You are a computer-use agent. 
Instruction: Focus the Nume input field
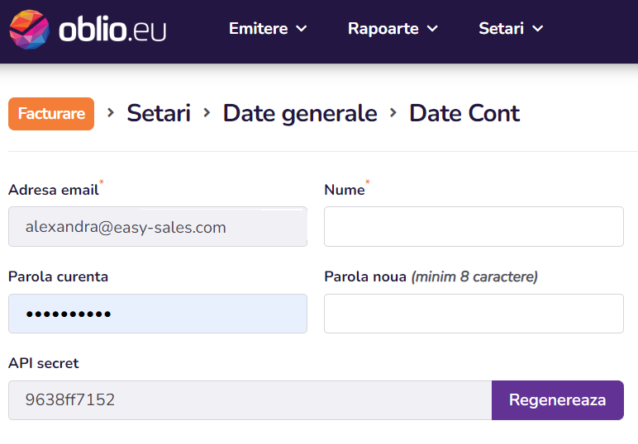[474, 227]
